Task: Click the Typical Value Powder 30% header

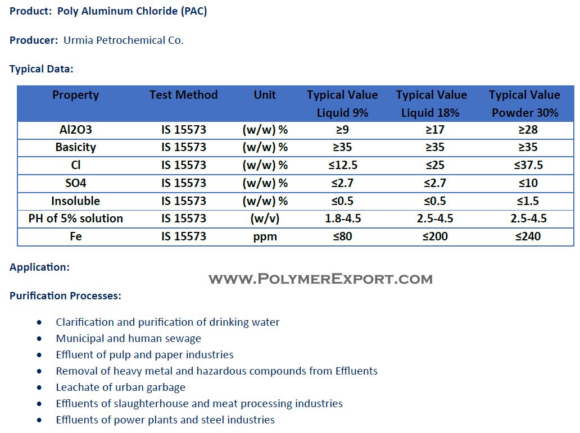Action: coord(524,103)
